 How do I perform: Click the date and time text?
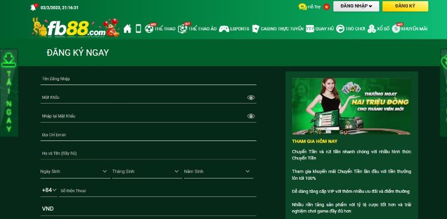[x=59, y=8]
